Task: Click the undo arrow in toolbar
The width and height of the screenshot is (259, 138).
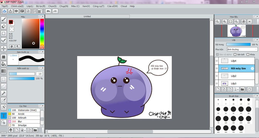Action: (48, 11)
